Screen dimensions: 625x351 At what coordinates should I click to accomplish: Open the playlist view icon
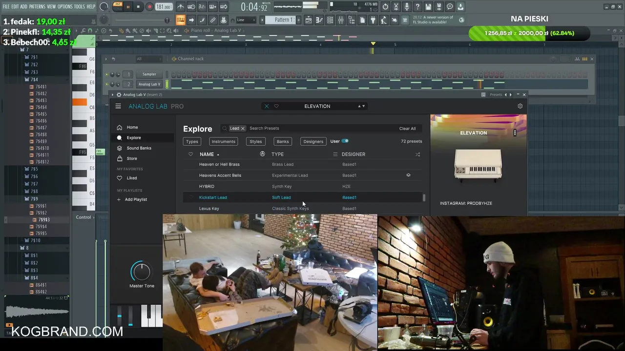[x=309, y=20]
